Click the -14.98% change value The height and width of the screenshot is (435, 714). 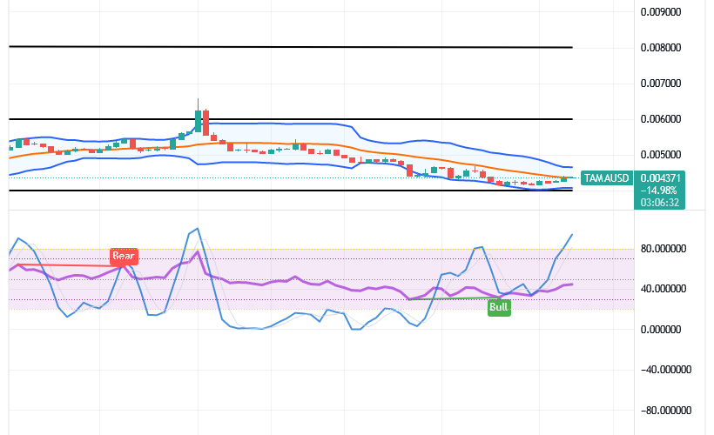(x=659, y=191)
